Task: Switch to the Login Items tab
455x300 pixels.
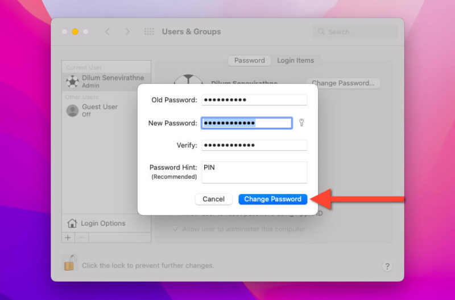Action: 295,60
